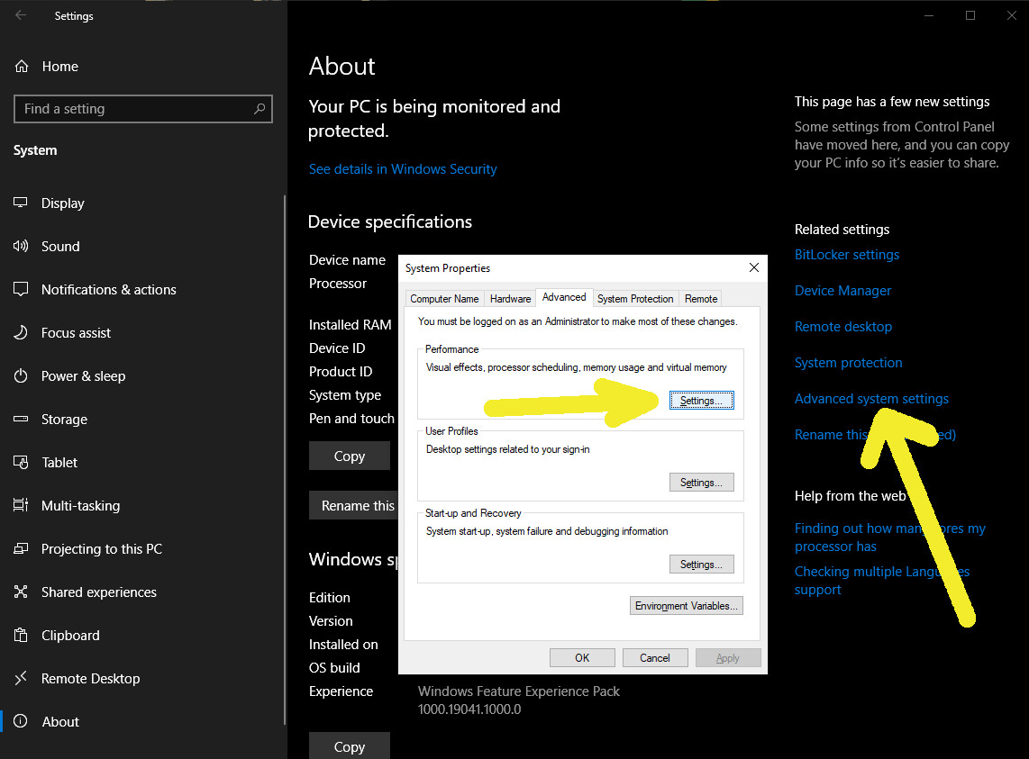Click the Display monitor icon
The width and height of the screenshot is (1029, 759).
(x=21, y=203)
